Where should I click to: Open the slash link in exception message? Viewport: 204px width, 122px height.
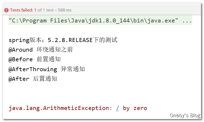(118, 108)
